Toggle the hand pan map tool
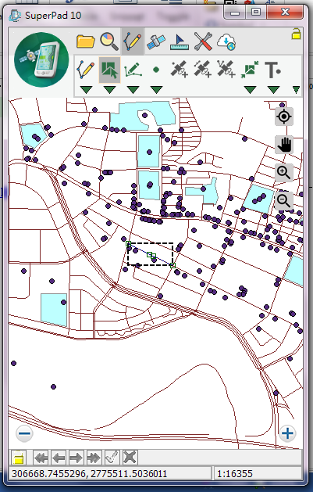This screenshot has height=492, width=313. pos(284,145)
